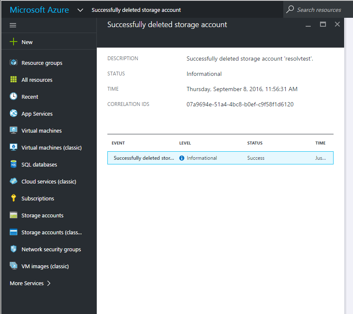Click the correlation ID 07a9694e value

pyautogui.click(x=240, y=104)
